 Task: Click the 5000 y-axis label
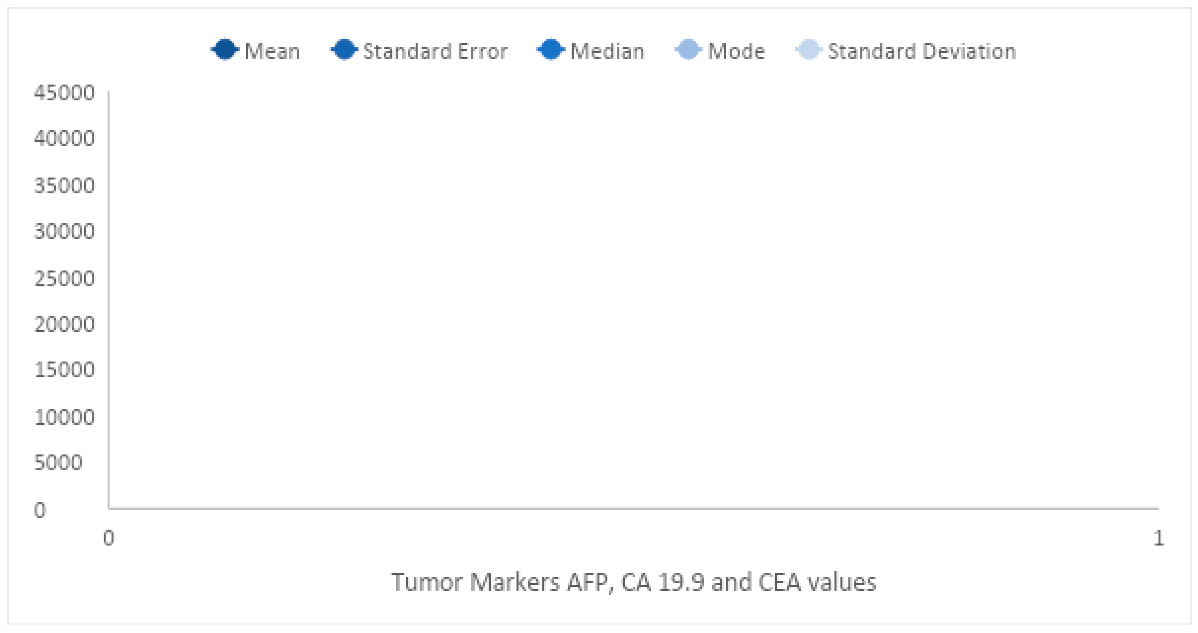click(58, 463)
